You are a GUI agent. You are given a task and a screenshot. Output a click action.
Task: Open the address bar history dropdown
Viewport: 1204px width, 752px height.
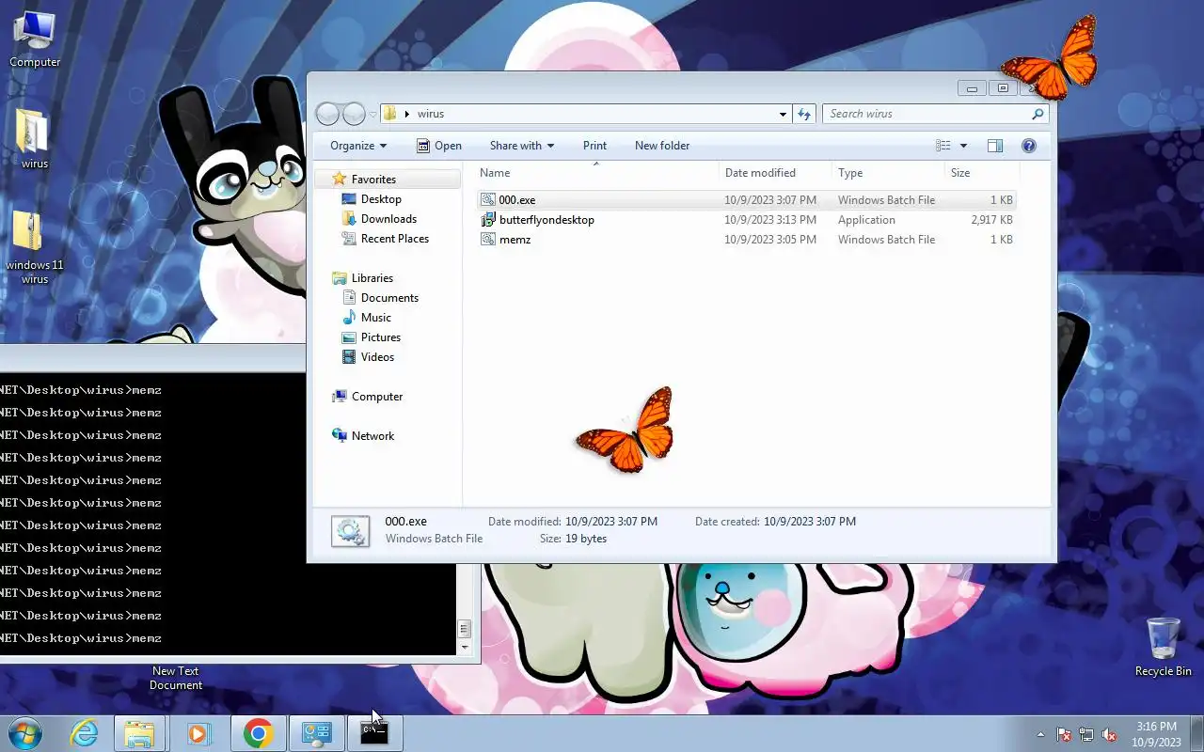click(x=783, y=115)
